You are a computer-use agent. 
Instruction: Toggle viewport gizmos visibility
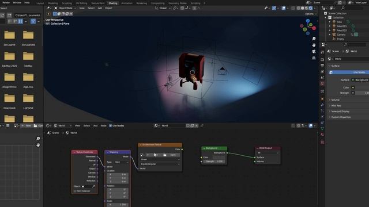[274, 8]
